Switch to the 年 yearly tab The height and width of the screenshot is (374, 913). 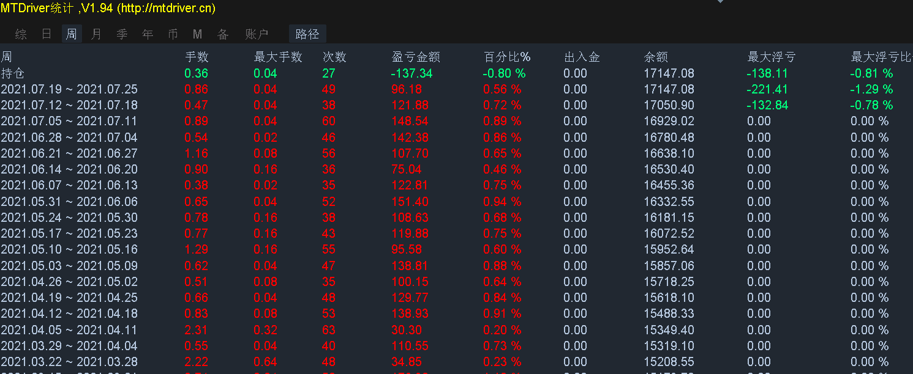(147, 34)
